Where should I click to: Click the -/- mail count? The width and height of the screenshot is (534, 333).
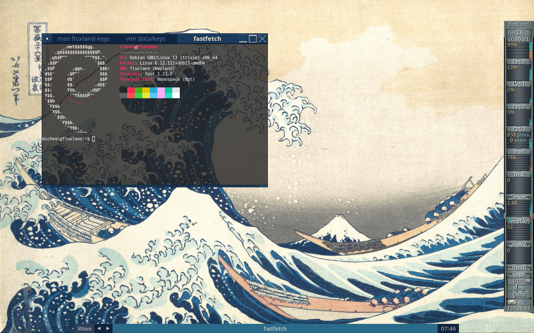[x=524, y=302]
